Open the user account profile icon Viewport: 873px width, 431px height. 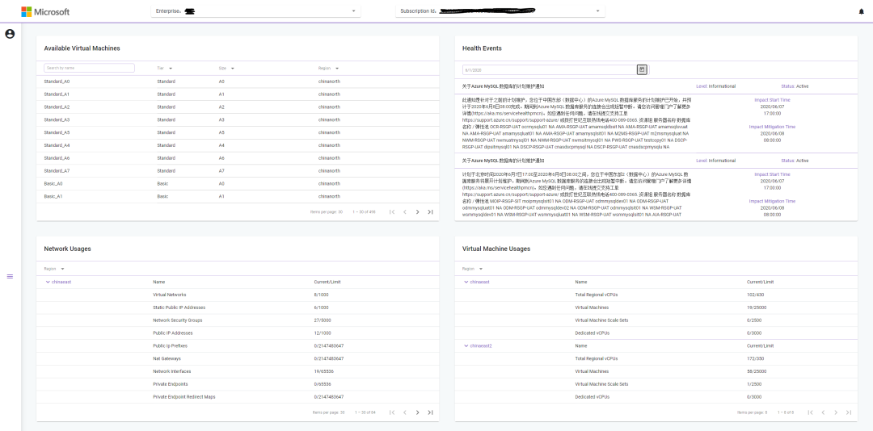[10, 34]
